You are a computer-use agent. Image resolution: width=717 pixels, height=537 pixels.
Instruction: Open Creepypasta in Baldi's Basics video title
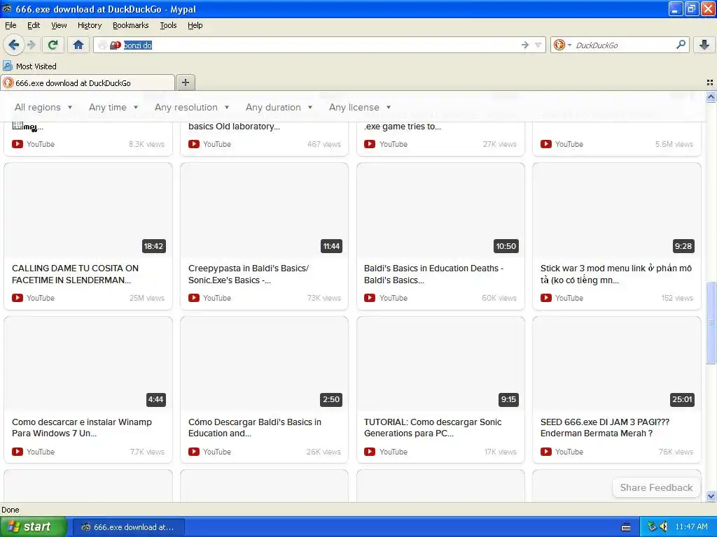coord(249,274)
